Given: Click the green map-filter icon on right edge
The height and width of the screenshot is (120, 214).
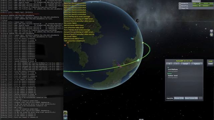Looking at the screenshot, I should point(211,35).
